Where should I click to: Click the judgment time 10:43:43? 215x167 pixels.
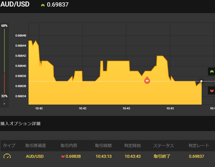[x=133, y=156]
